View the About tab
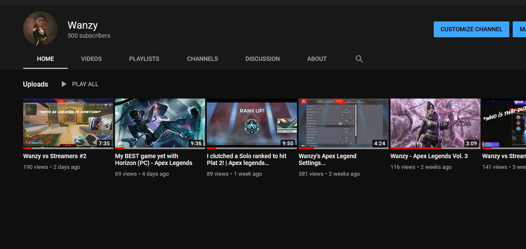The width and height of the screenshot is (526, 249). pyautogui.click(x=317, y=59)
